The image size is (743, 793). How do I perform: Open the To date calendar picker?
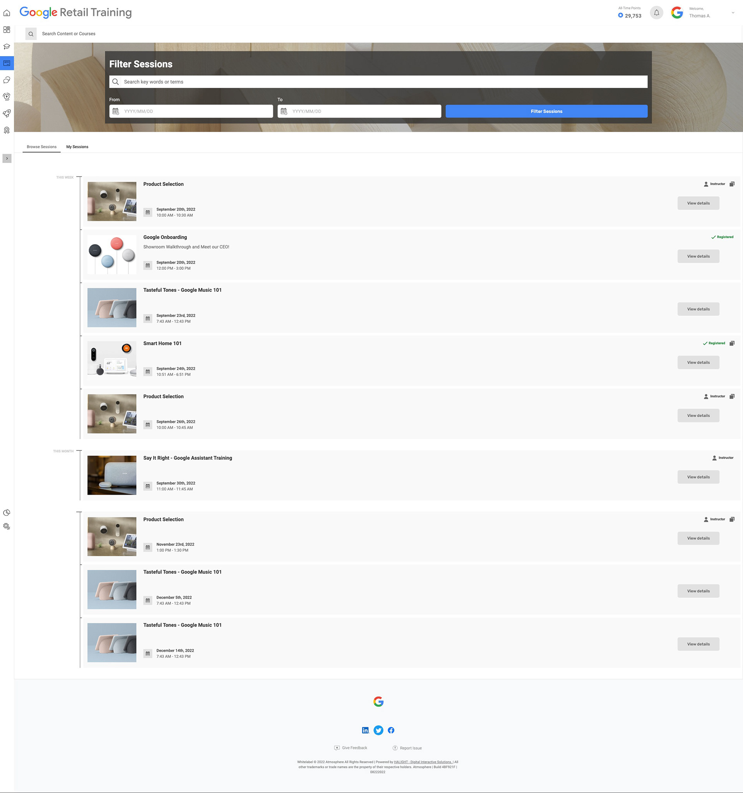[x=284, y=111]
